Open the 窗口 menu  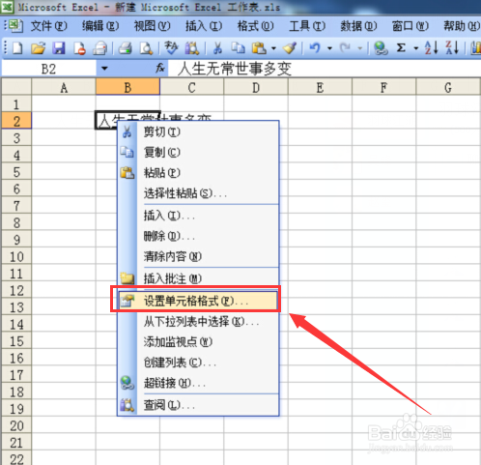pos(410,26)
